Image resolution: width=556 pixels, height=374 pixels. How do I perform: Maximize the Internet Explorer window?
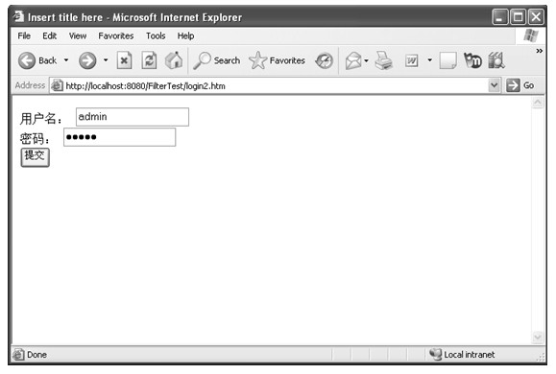(518, 16)
